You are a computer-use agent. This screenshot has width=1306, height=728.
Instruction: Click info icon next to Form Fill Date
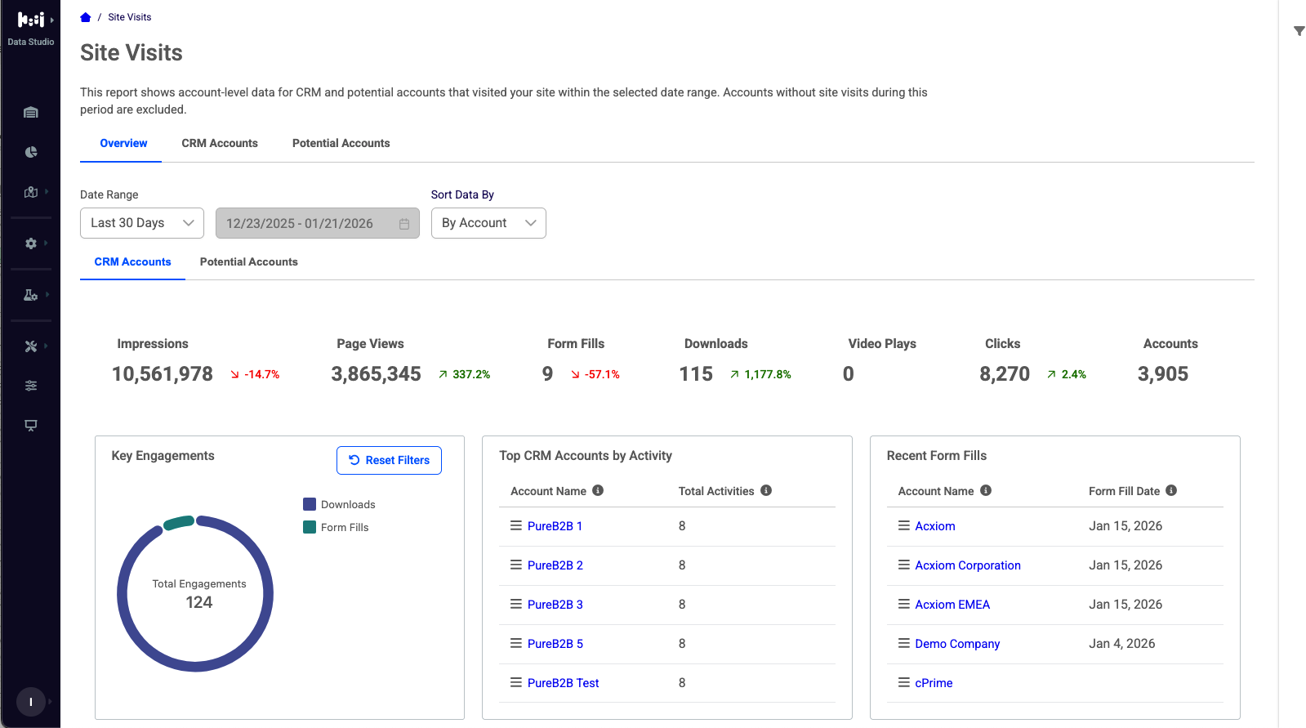pyautogui.click(x=1171, y=490)
